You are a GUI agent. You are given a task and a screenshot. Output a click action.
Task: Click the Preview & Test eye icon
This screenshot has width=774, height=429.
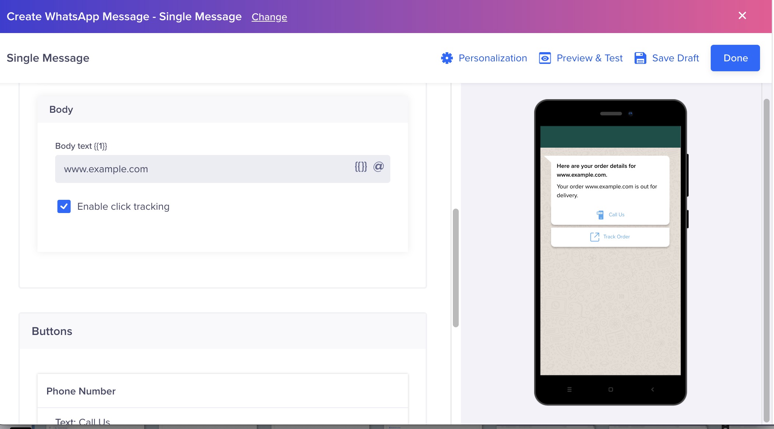click(x=545, y=58)
